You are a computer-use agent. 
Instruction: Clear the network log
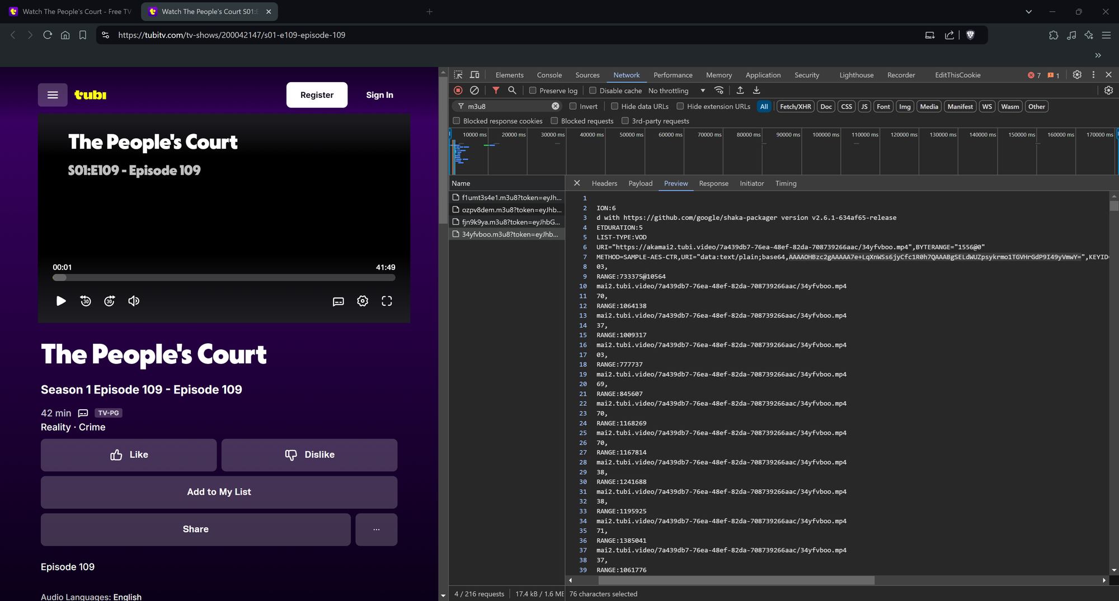click(x=474, y=91)
